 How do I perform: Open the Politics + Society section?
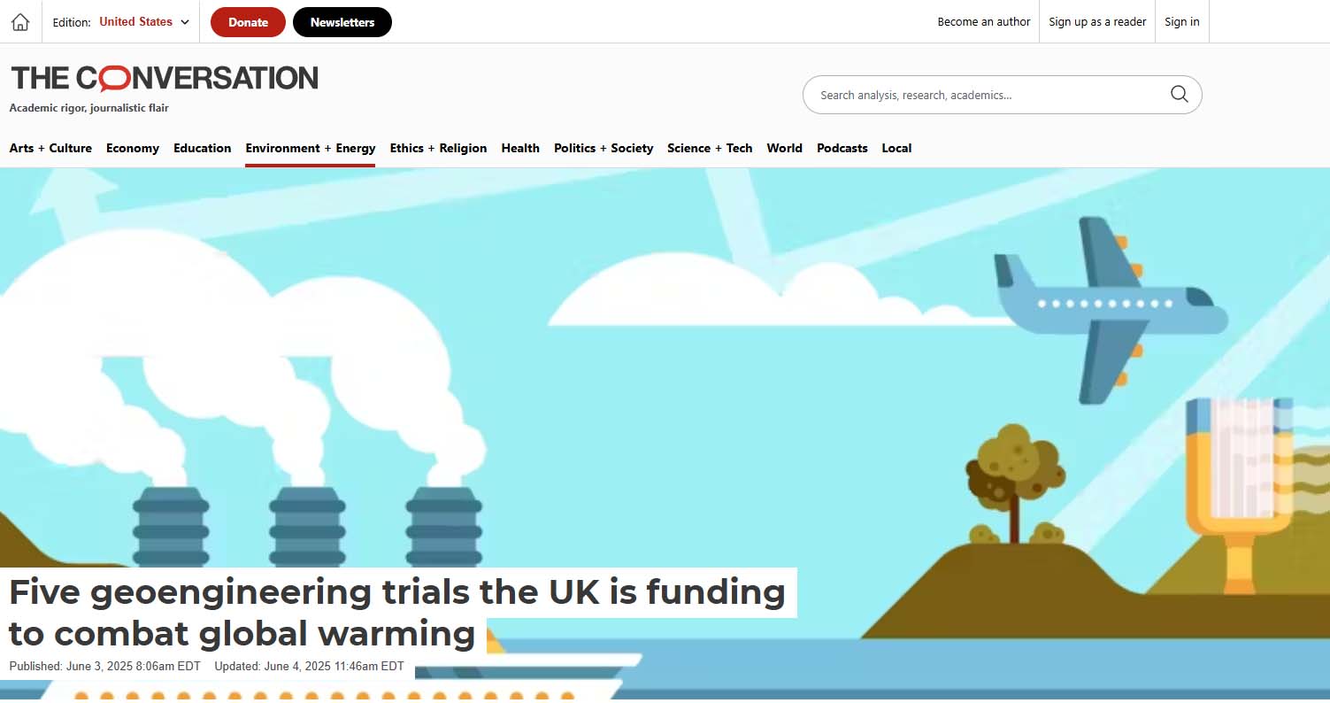603,148
